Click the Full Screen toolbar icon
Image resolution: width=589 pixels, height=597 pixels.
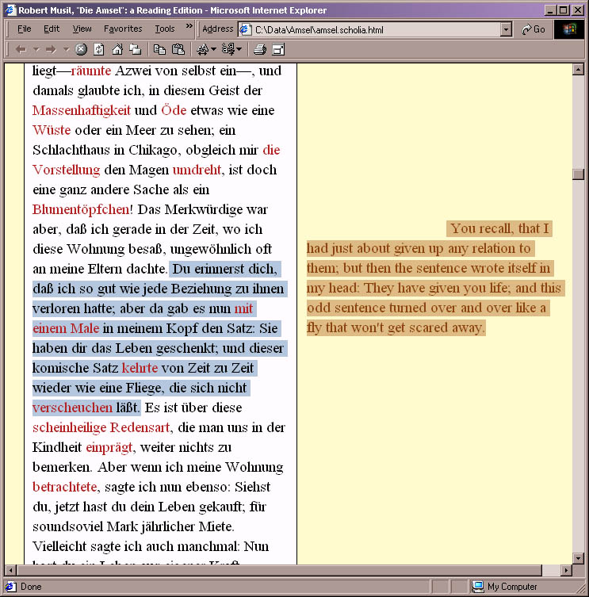(279, 49)
